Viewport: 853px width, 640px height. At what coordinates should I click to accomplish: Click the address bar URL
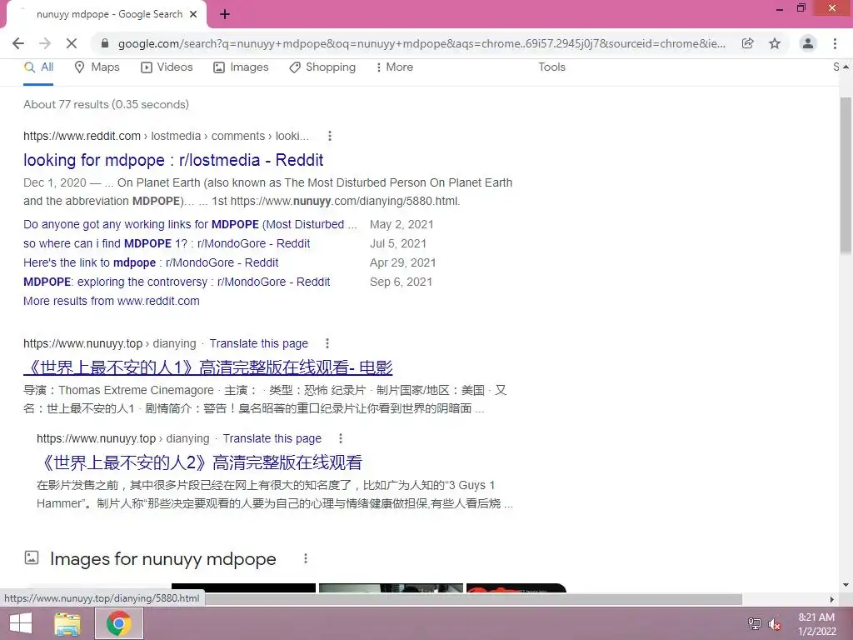(422, 43)
